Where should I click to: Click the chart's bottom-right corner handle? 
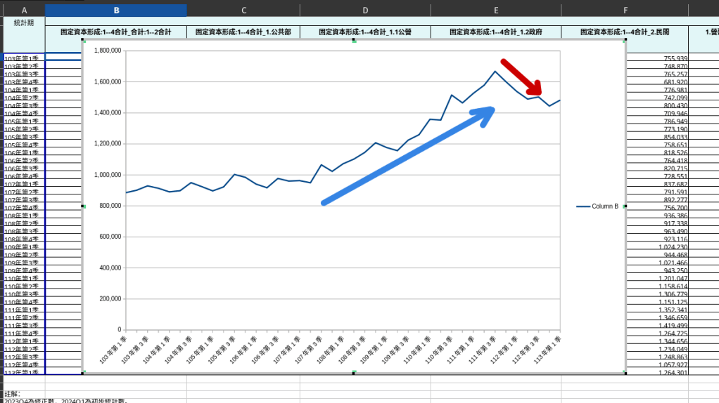tap(625, 372)
